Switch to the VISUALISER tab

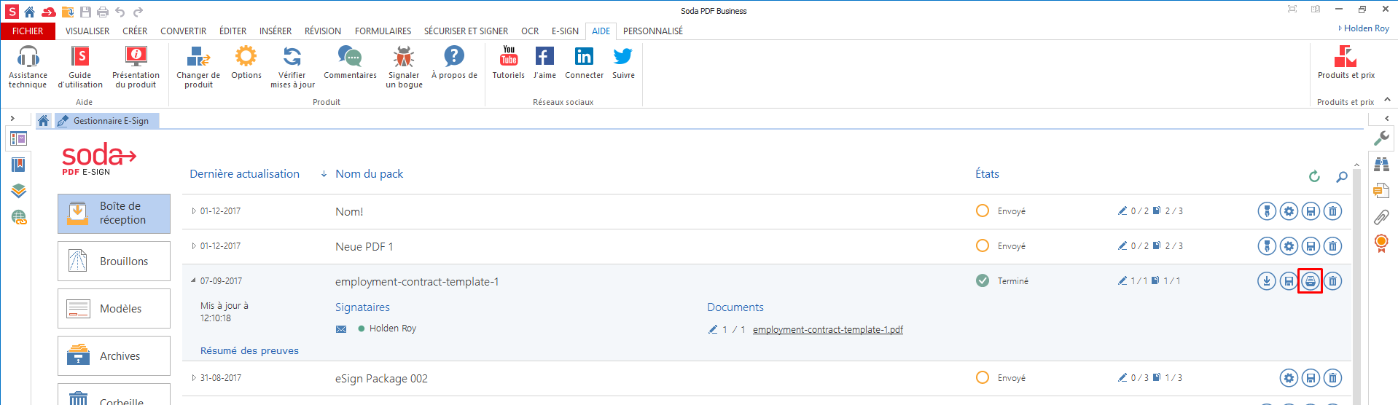point(87,31)
